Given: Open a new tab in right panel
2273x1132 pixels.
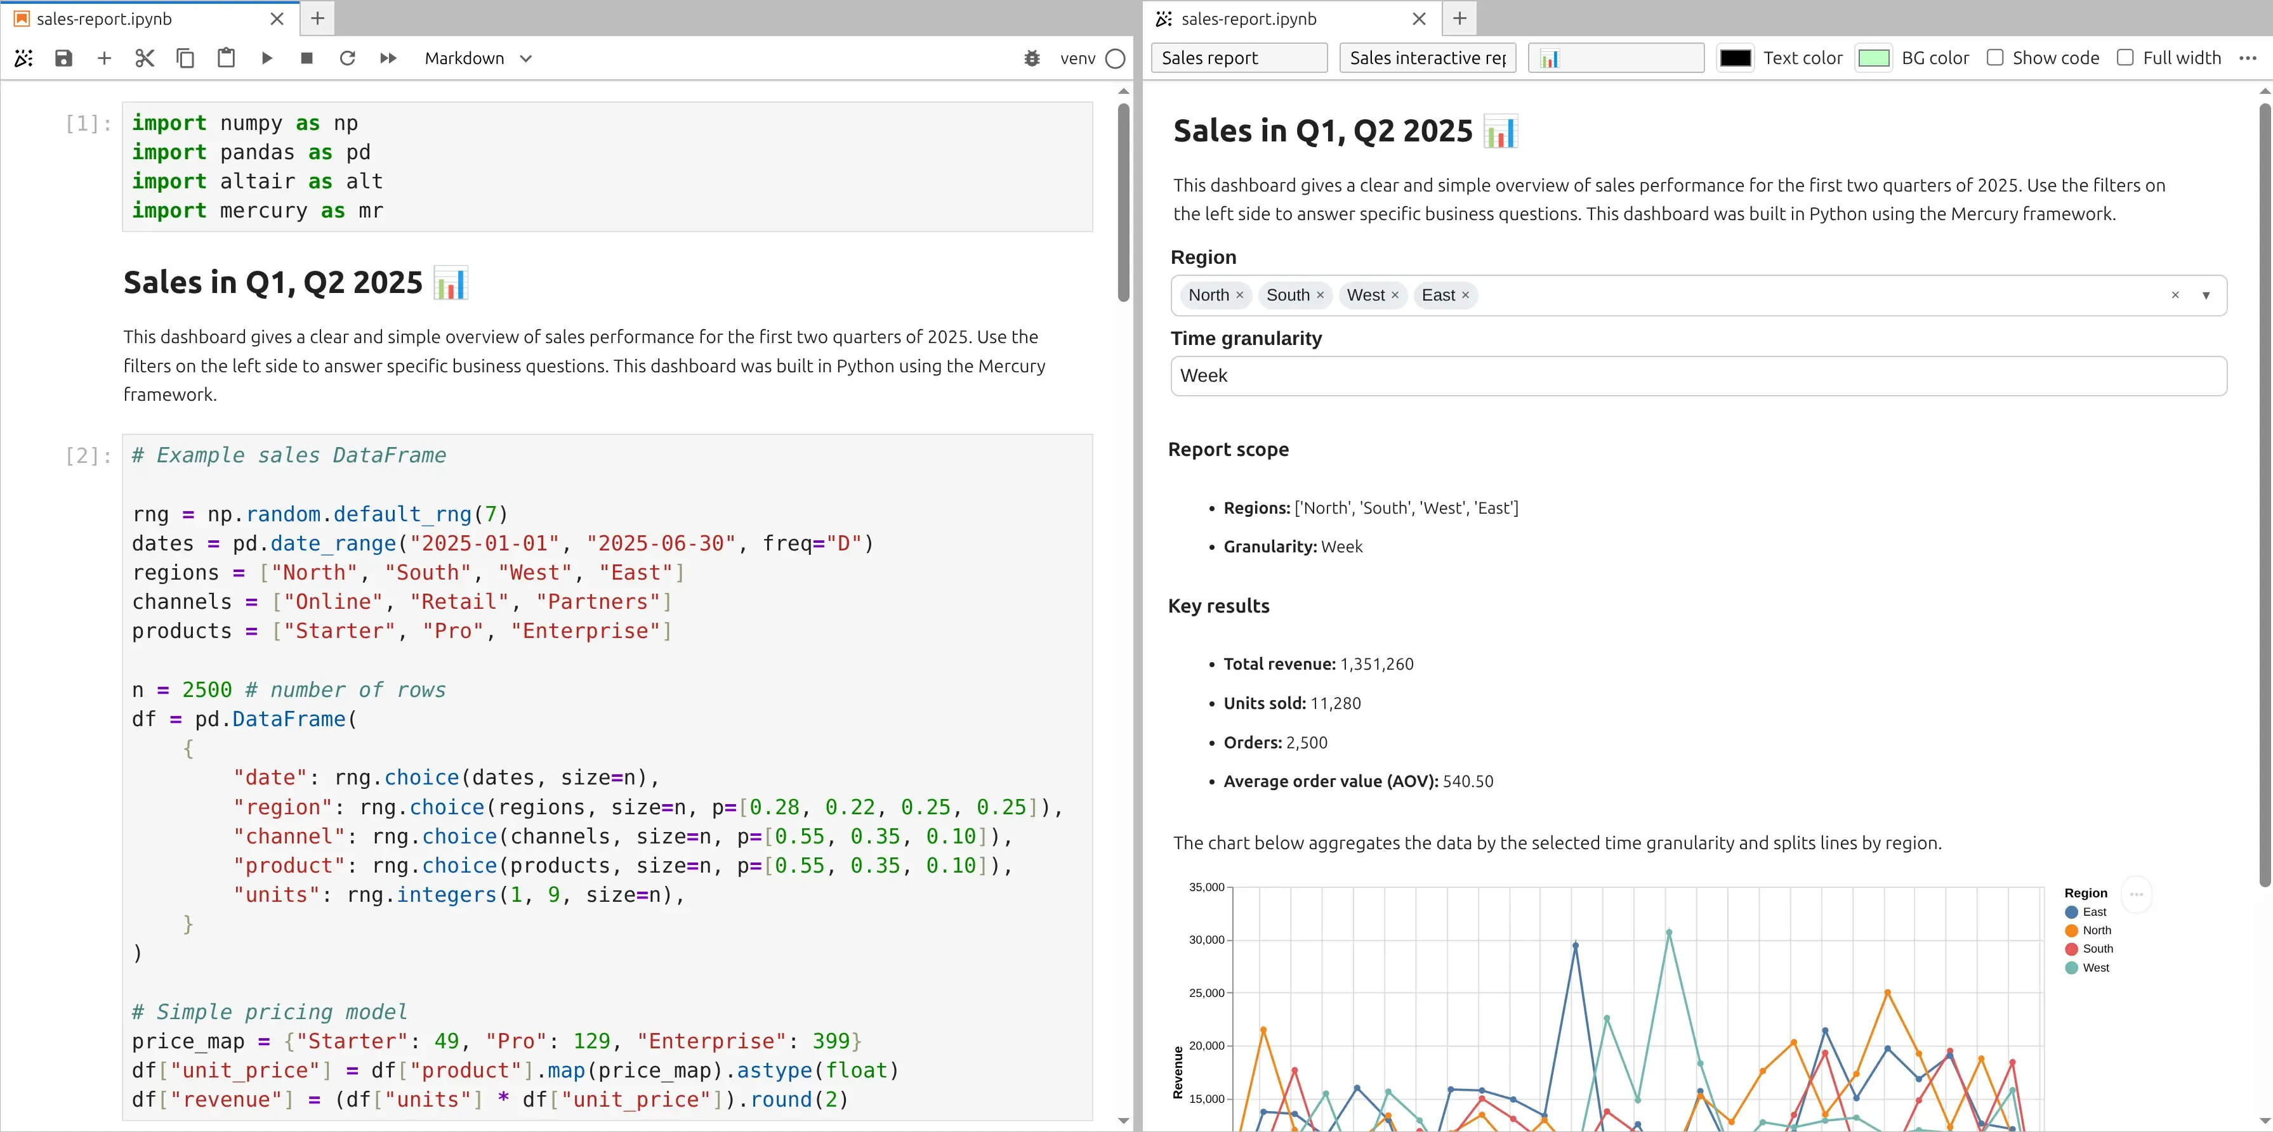Looking at the screenshot, I should (x=1459, y=18).
